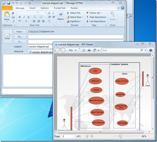Click the Save icon in Quick Access Toolbar

[x=9, y=3]
